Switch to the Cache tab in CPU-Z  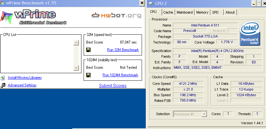pos(168,12)
